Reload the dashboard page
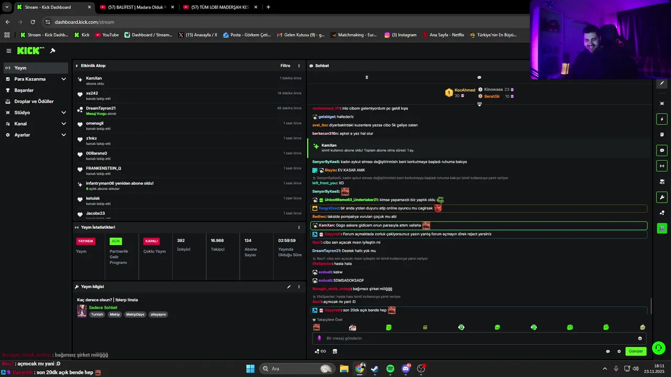671x377 pixels. [x=33, y=22]
